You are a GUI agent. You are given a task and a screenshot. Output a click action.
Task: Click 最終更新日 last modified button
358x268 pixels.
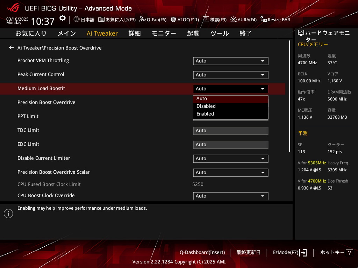(248, 253)
